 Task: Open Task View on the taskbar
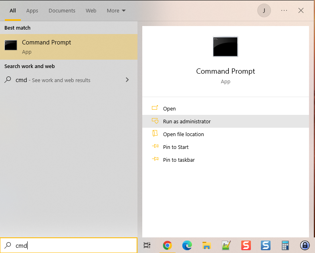tap(147, 245)
